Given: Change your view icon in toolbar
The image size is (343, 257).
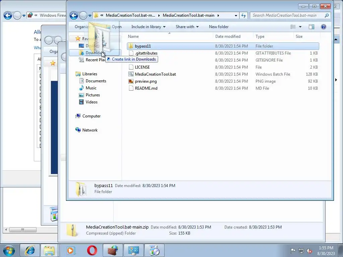Looking at the screenshot, I should (x=293, y=27).
